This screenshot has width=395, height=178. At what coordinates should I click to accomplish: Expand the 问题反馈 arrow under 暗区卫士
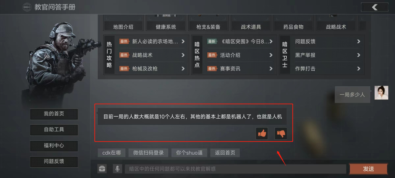pyautogui.click(x=358, y=42)
